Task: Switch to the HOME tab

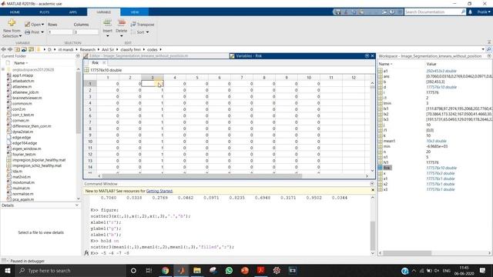Action: [x=15, y=12]
